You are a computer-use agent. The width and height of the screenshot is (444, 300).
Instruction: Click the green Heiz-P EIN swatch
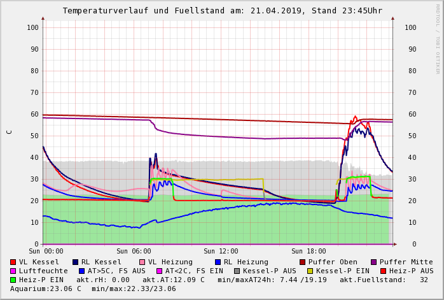coord(13,280)
